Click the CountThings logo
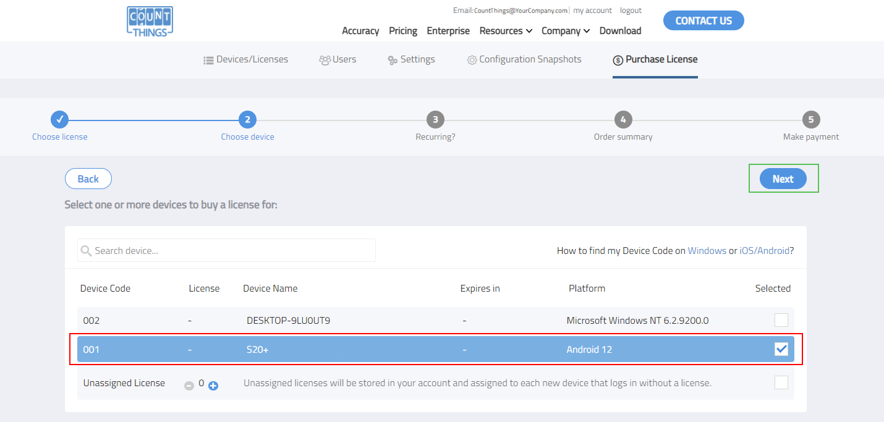Viewport: 884px width, 422px height. (150, 21)
